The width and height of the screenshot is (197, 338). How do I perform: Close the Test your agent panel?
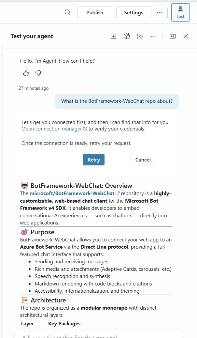click(x=186, y=36)
